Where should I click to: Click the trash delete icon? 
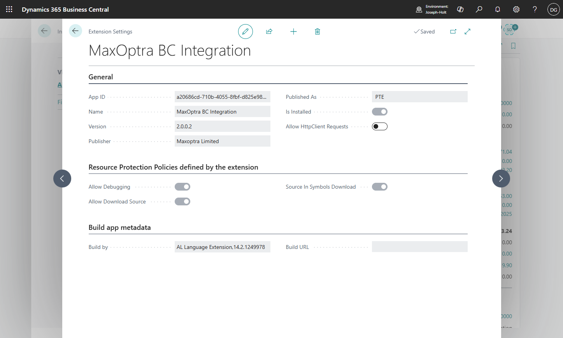point(317,32)
